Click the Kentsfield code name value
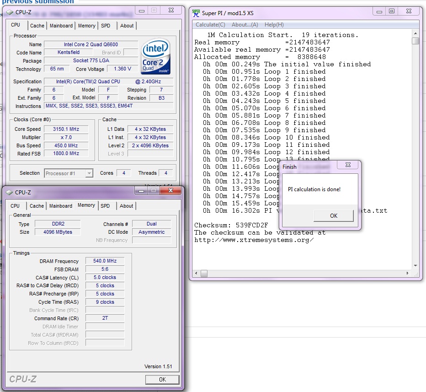Viewport: 426px width, 392px height. click(69, 52)
